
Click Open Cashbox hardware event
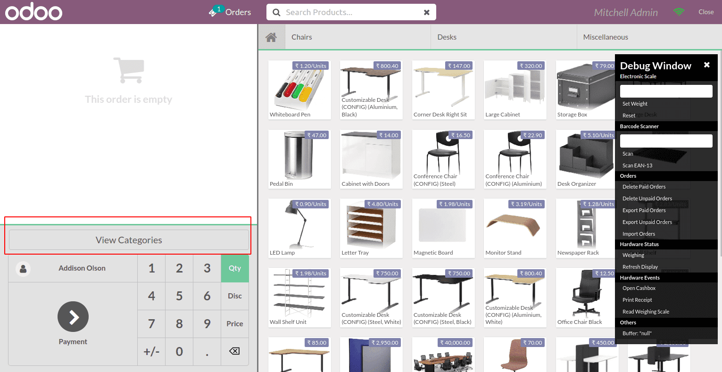[639, 288]
